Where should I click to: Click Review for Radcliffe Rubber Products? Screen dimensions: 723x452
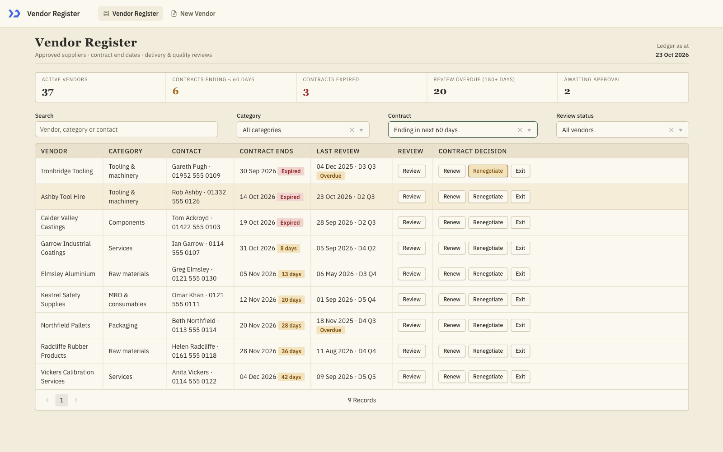pos(412,351)
